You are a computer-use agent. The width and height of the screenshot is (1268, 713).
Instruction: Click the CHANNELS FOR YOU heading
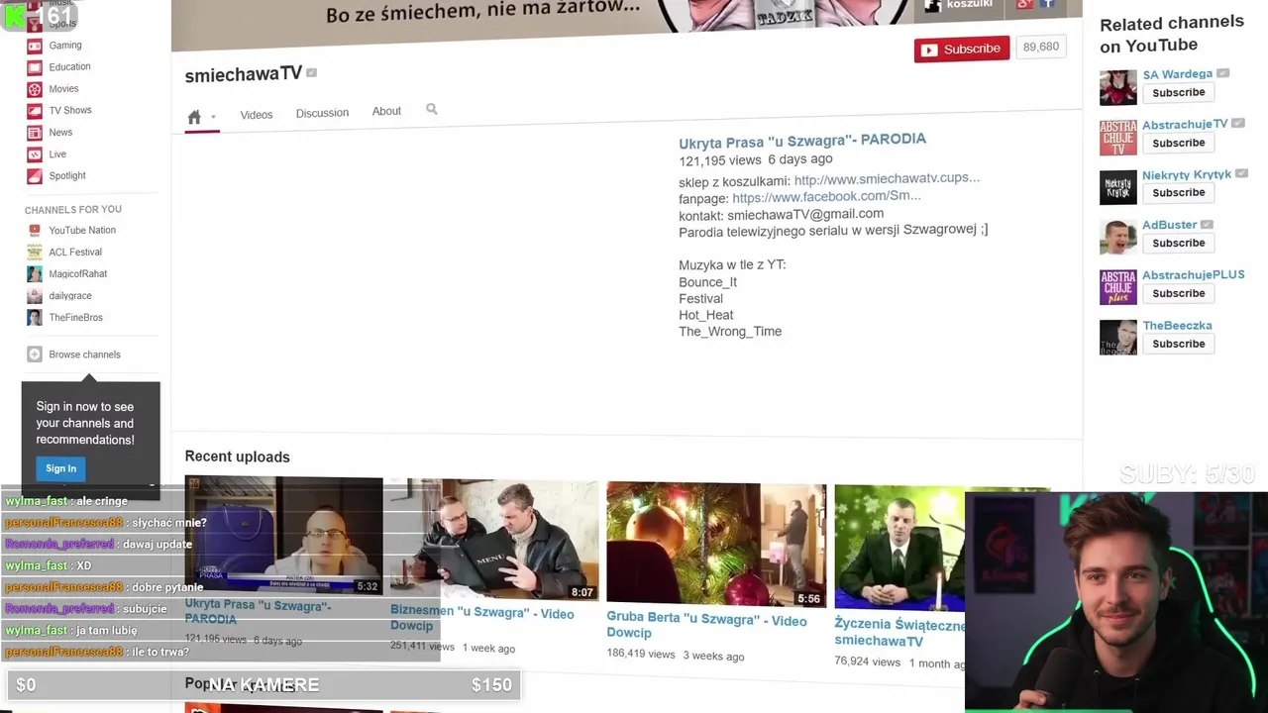(73, 210)
